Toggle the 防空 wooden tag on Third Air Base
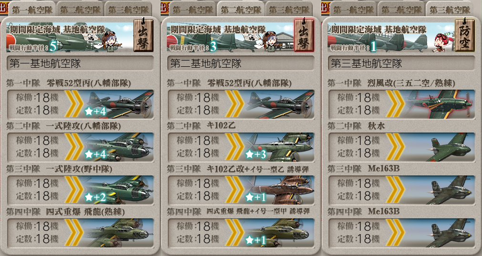 [x=464, y=35]
